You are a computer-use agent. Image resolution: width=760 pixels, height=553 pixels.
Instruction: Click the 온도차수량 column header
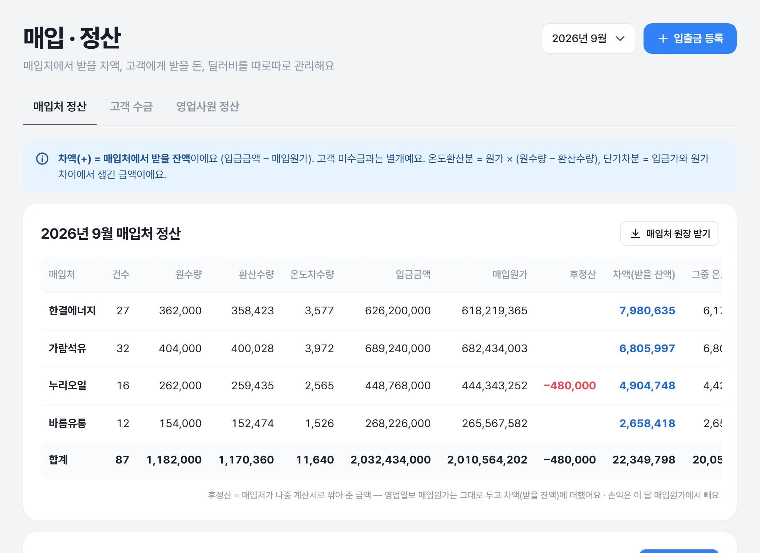tap(312, 274)
